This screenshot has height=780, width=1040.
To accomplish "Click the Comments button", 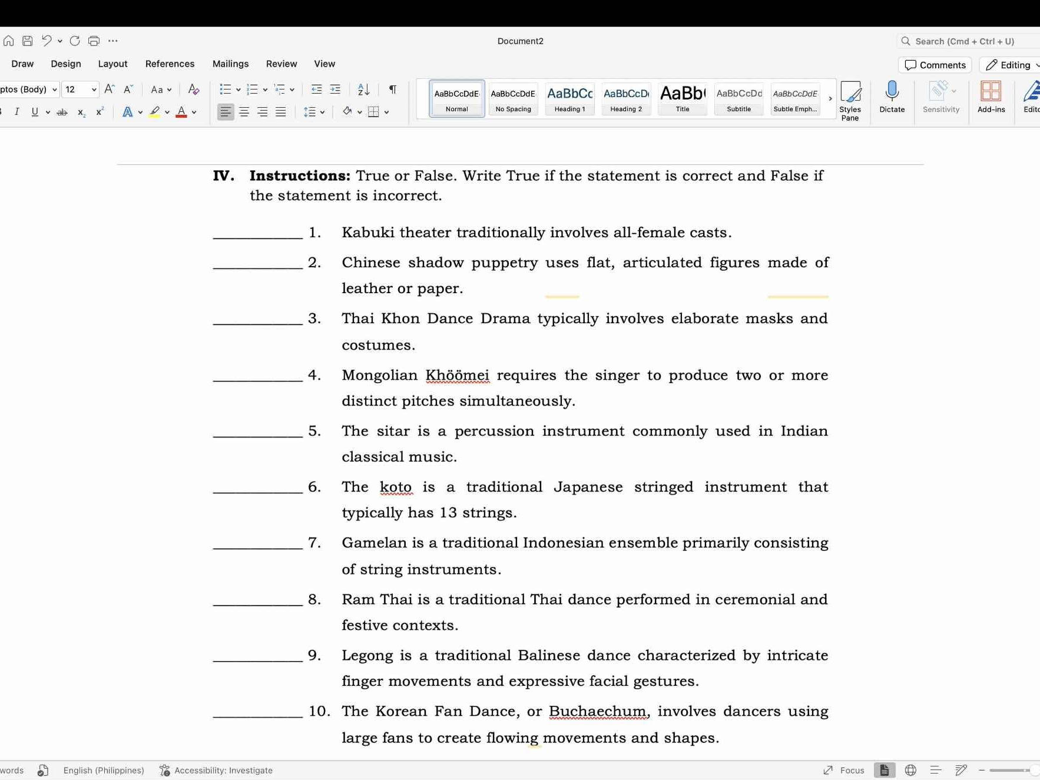I will pyautogui.click(x=934, y=65).
